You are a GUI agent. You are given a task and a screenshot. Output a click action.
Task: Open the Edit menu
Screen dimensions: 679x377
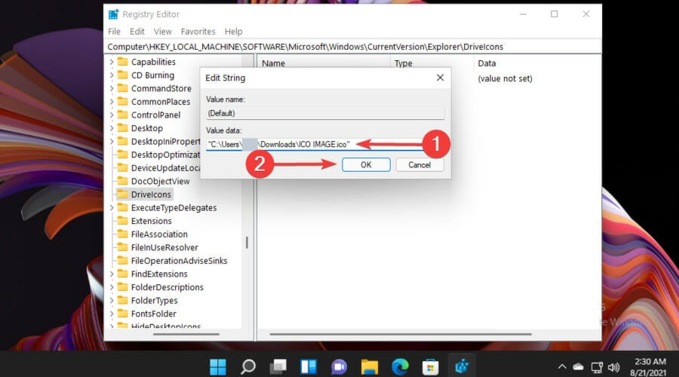tap(137, 32)
